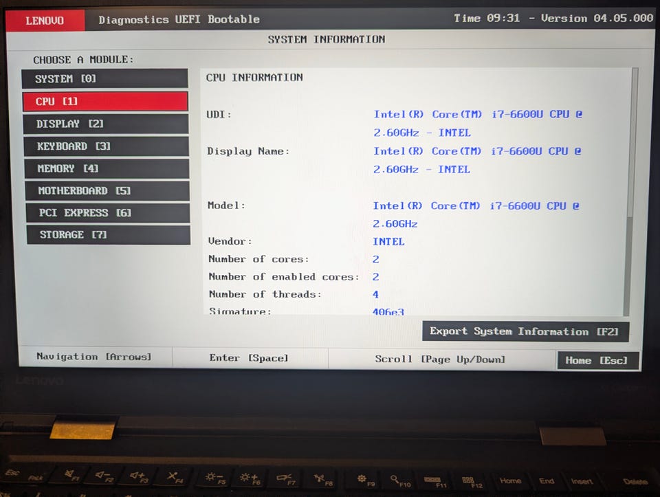Click the Model label
660x497 pixels.
click(x=226, y=206)
